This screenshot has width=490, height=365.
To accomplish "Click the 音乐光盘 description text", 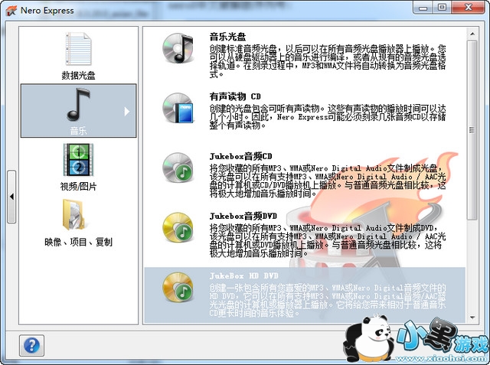I will tap(328, 61).
